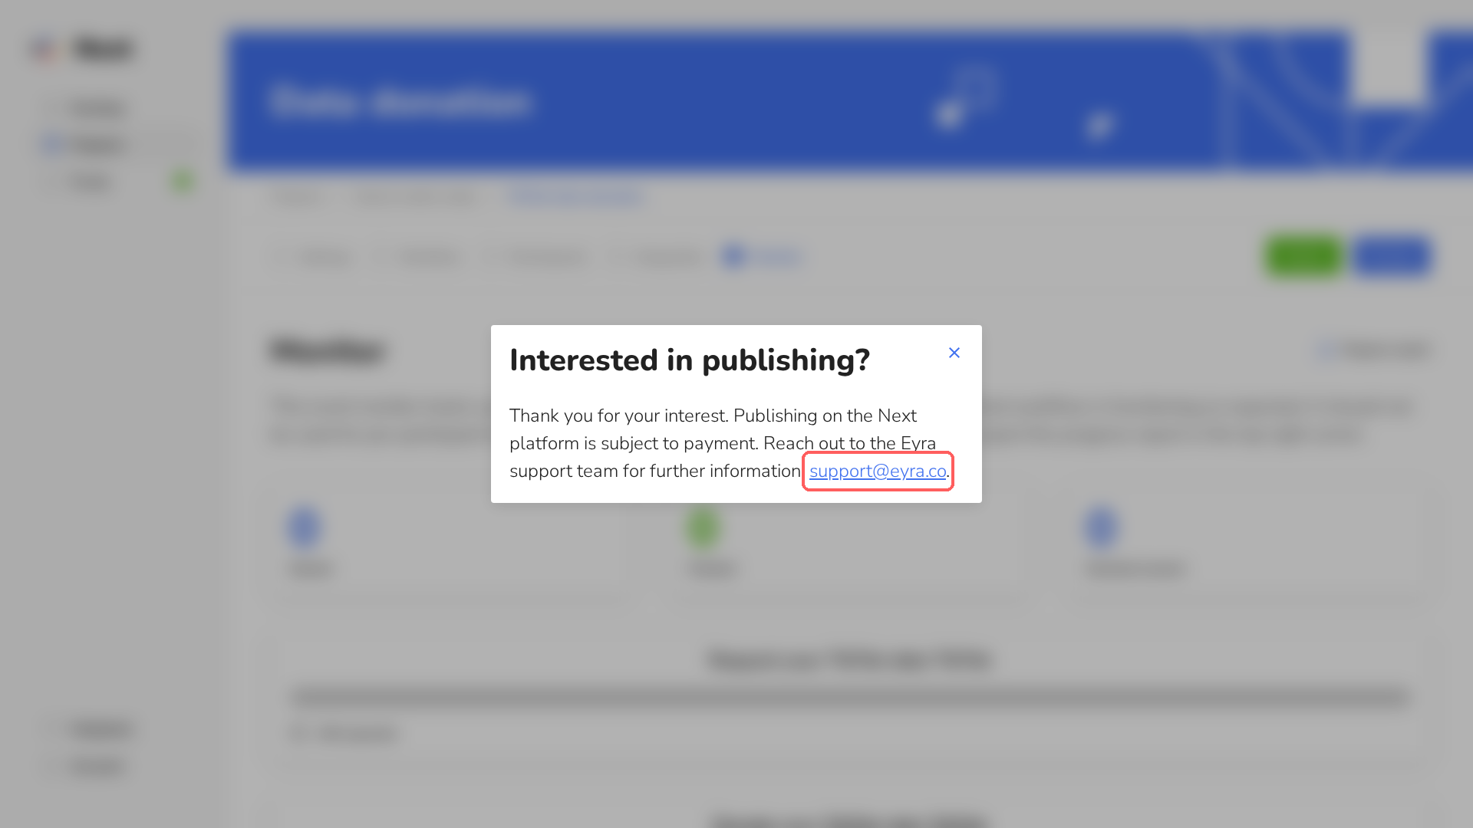The width and height of the screenshot is (1473, 828).
Task: Open the sidebar item with the blue icon
Action: point(85,144)
